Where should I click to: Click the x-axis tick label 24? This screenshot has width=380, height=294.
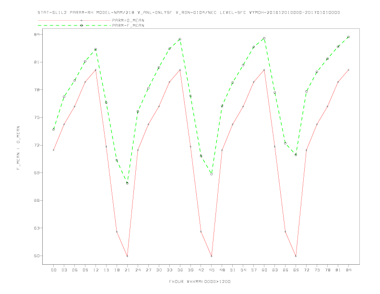click(x=138, y=270)
